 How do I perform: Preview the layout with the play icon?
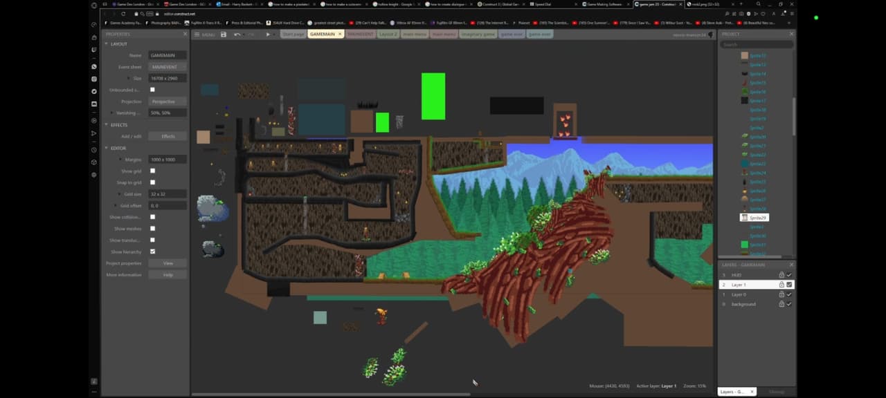coord(268,34)
